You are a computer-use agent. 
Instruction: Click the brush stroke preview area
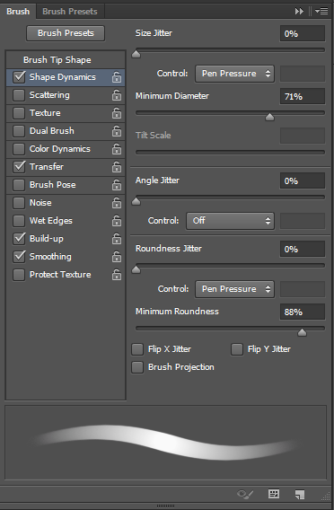[165, 443]
